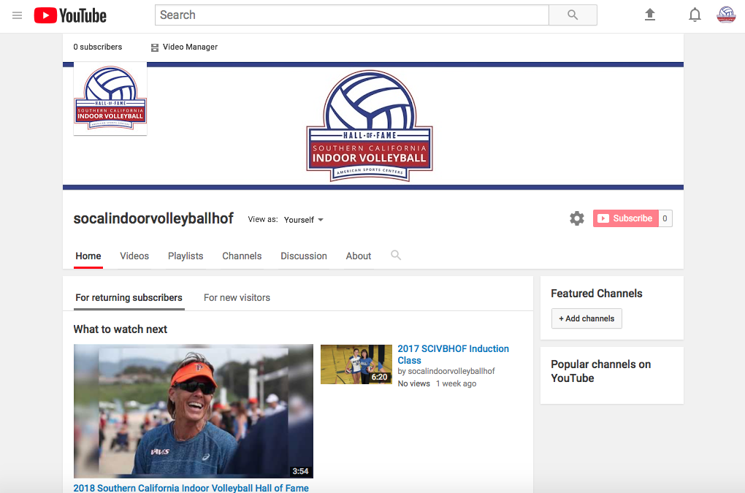
Task: Open the hamburger guide menu
Action: click(17, 15)
